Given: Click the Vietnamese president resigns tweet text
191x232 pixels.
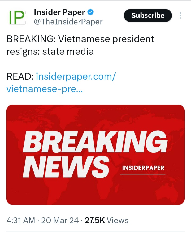Looking at the screenshot, I should pos(80,45).
